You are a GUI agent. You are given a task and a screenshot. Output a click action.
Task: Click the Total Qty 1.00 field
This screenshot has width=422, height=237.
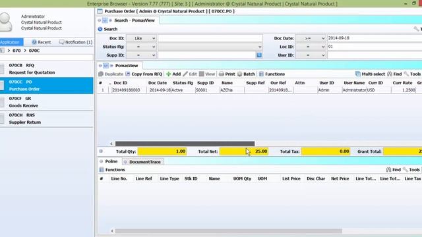point(162,151)
